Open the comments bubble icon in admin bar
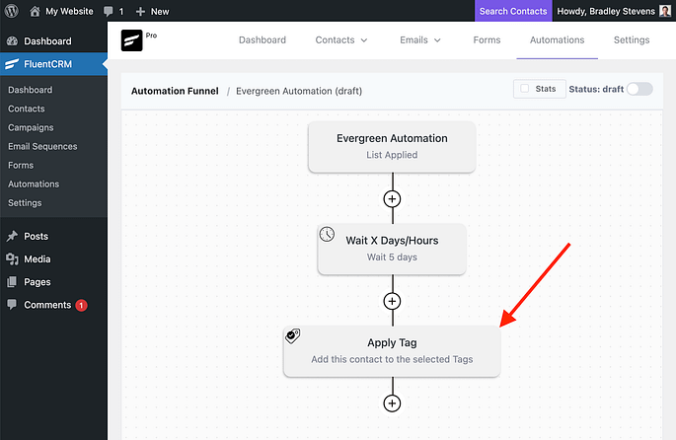This screenshot has height=440, width=676. 109,11
